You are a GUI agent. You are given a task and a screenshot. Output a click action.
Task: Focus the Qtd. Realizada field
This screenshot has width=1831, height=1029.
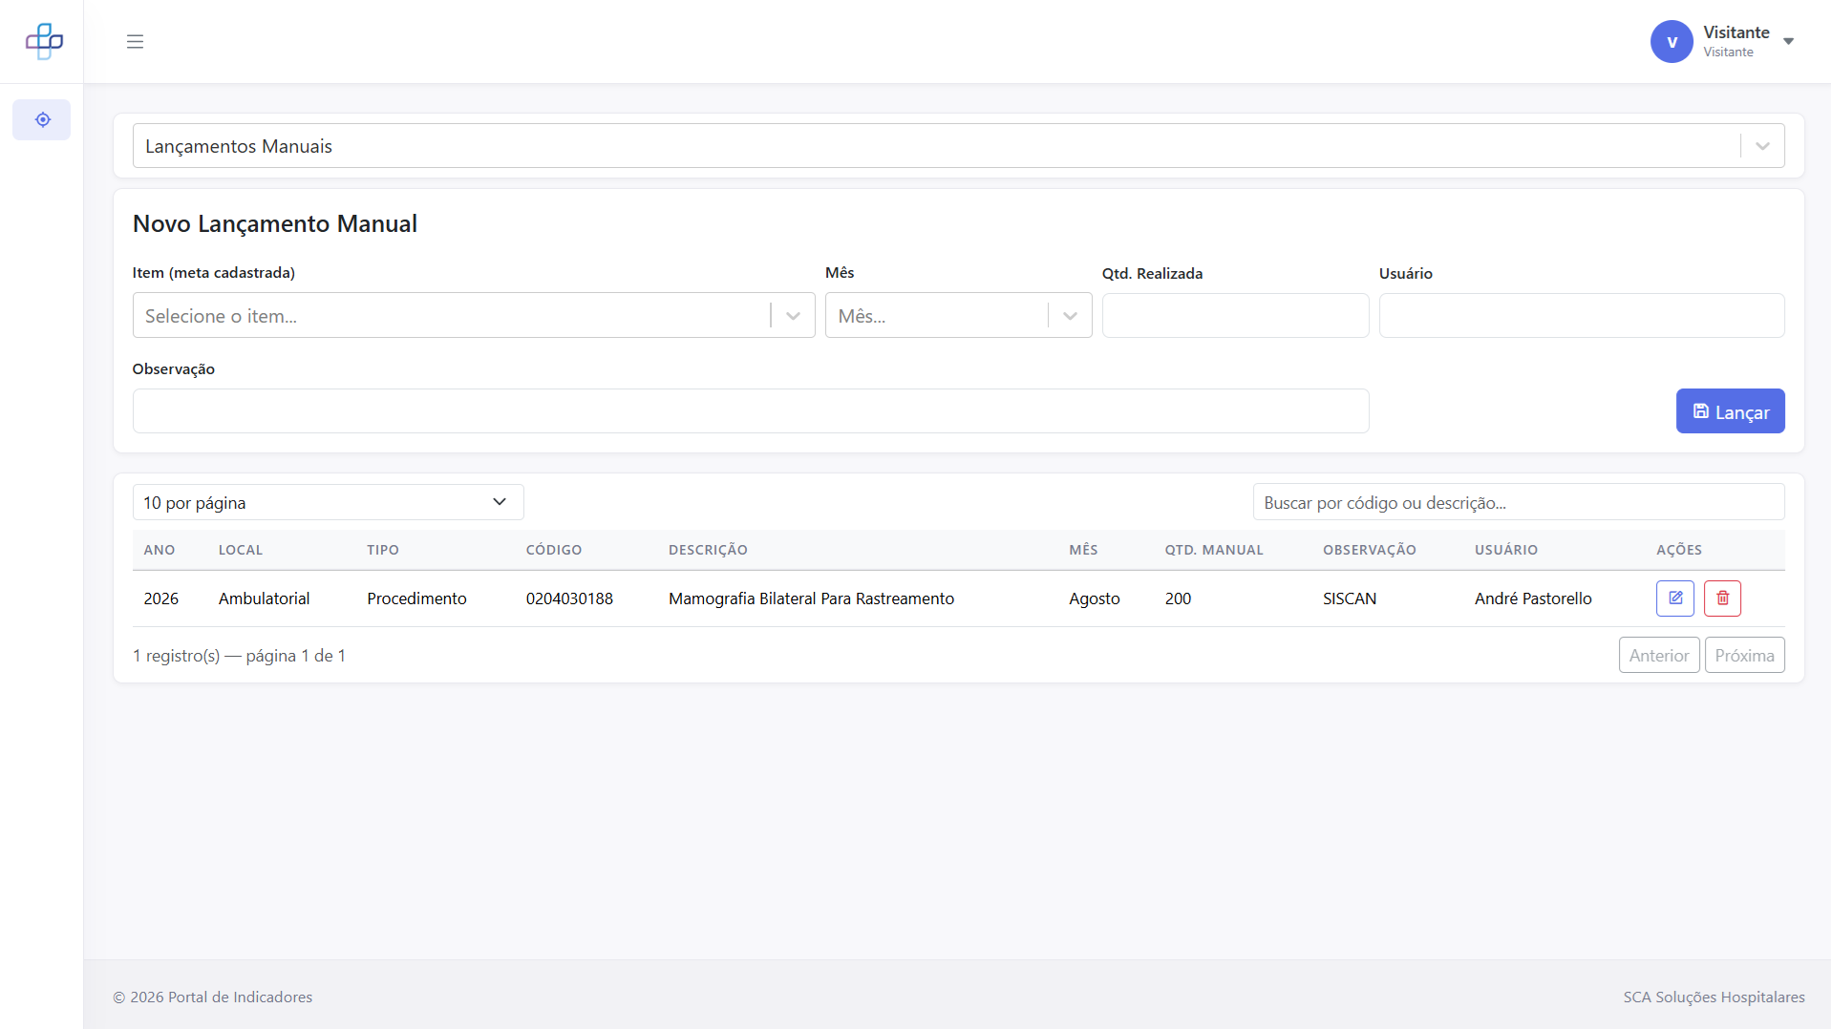pos(1235,316)
